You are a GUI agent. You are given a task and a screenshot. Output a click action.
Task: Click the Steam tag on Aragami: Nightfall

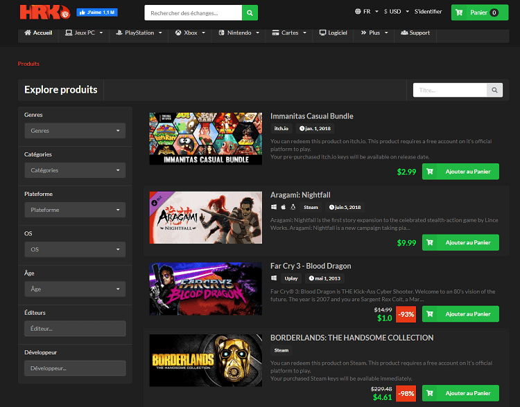coord(311,207)
